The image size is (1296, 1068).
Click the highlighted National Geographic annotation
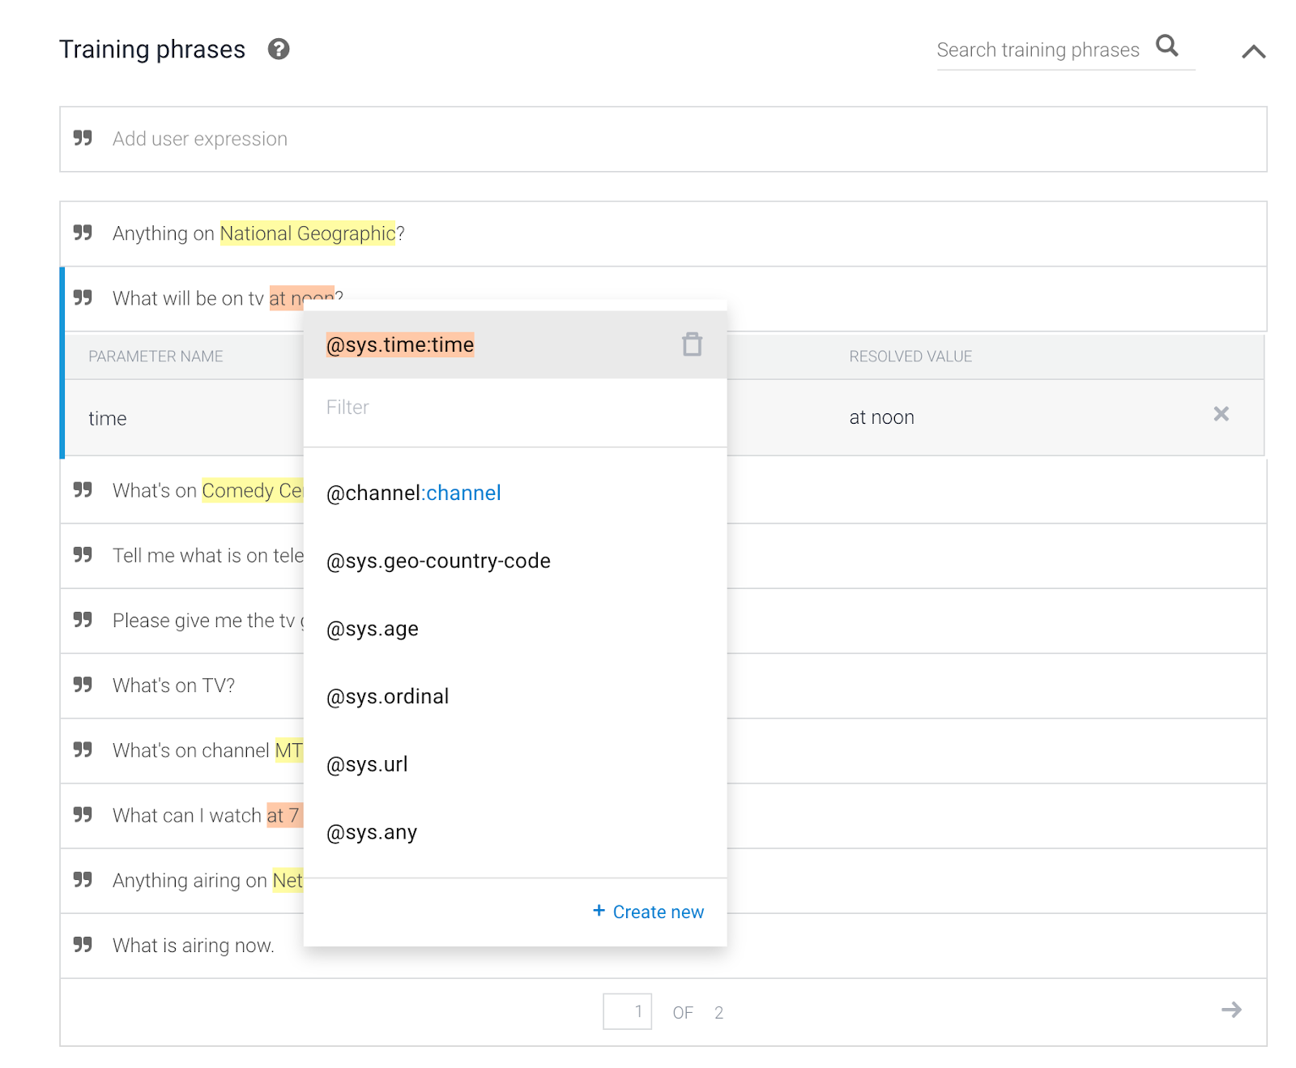point(307,233)
